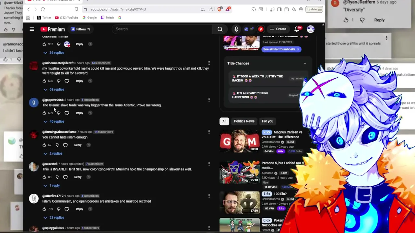Viewport: 415px width, 233px height.
Task: Open options menu for minermasterjailcraft comment
Action: [209, 63]
